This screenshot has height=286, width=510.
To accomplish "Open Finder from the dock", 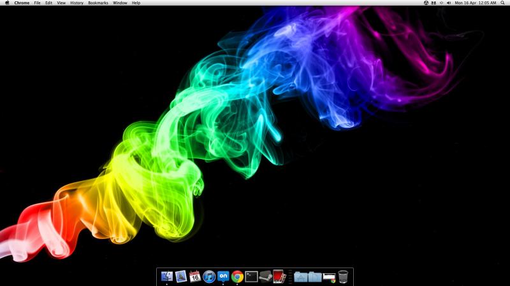I will (x=167, y=276).
